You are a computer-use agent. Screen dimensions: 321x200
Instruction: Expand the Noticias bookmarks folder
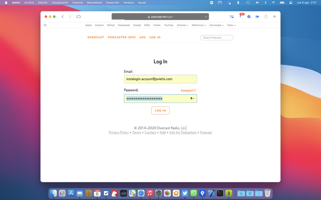click(183, 25)
